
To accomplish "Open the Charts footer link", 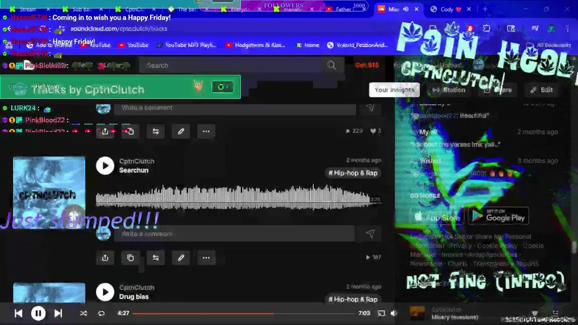I will [x=457, y=264].
